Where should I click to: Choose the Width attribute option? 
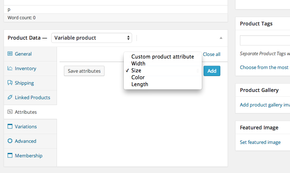(163, 64)
